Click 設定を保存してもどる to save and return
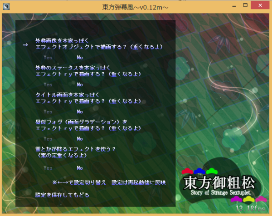Viewport: 272px width, 216px height. coord(62,195)
